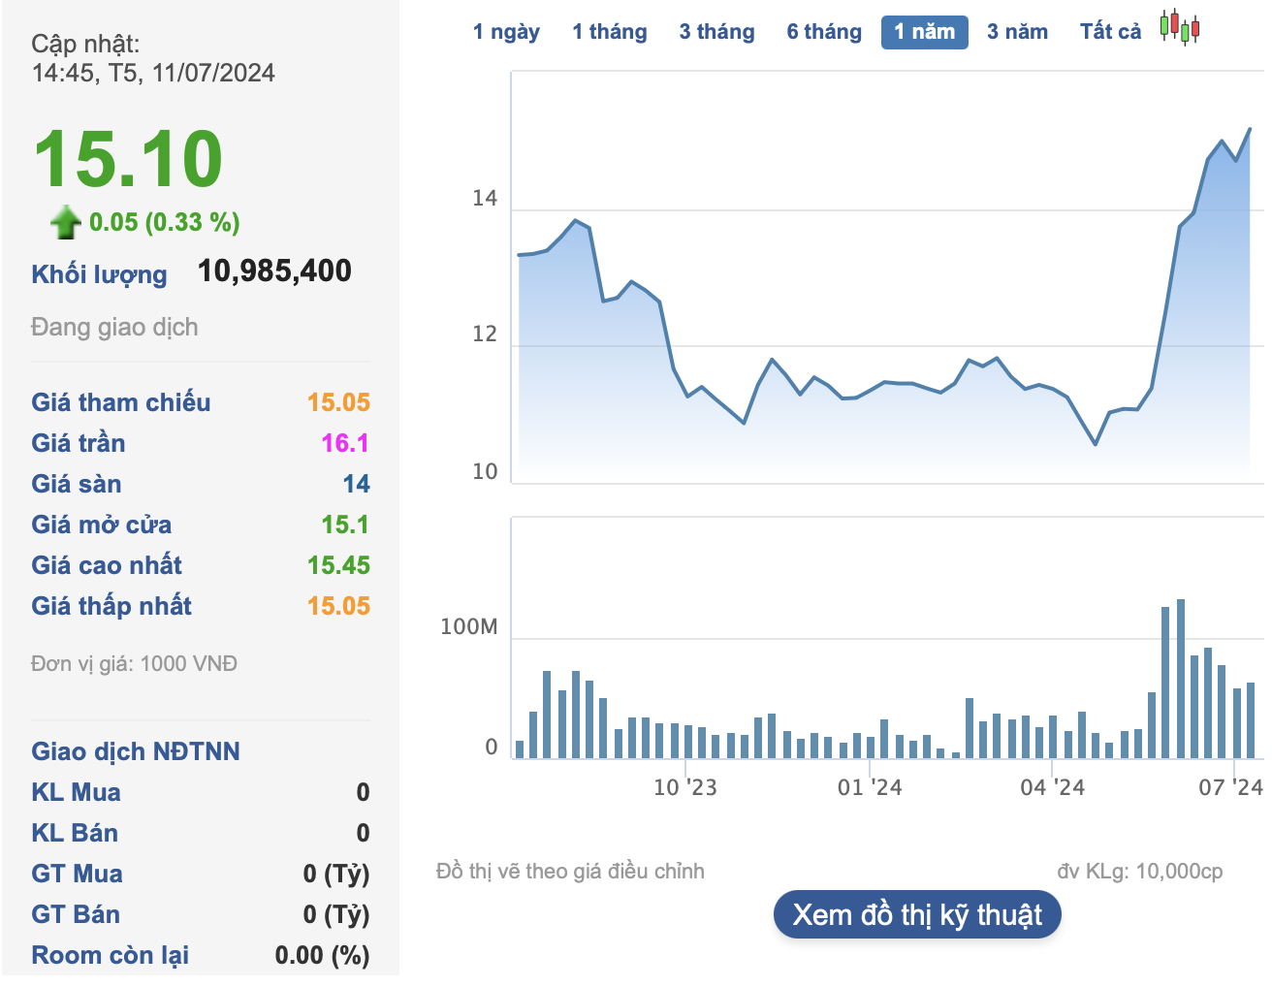Click the candlestick chart style icon

[x=1179, y=30]
